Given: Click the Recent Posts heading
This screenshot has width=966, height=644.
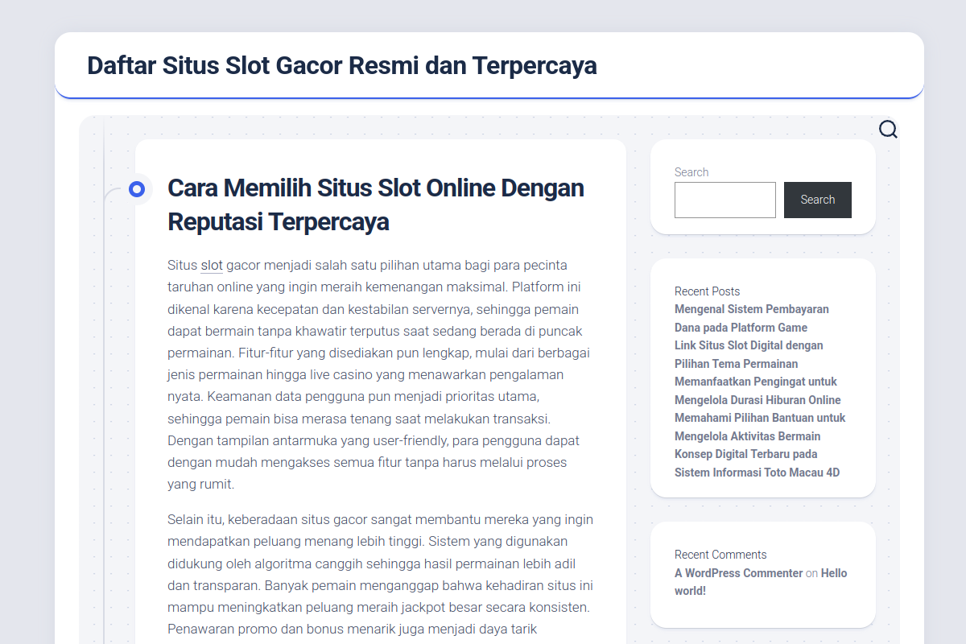Looking at the screenshot, I should (x=707, y=291).
